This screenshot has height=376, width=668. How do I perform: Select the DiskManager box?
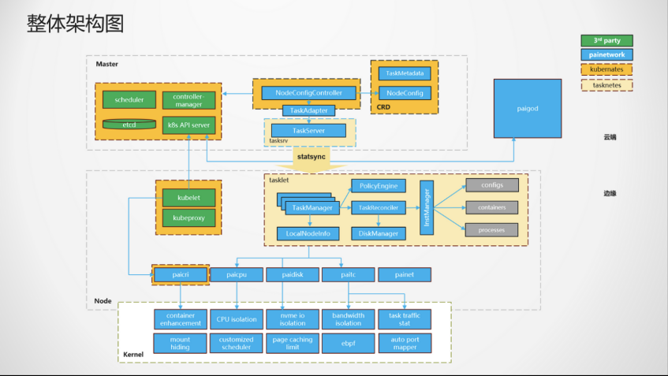pos(379,233)
